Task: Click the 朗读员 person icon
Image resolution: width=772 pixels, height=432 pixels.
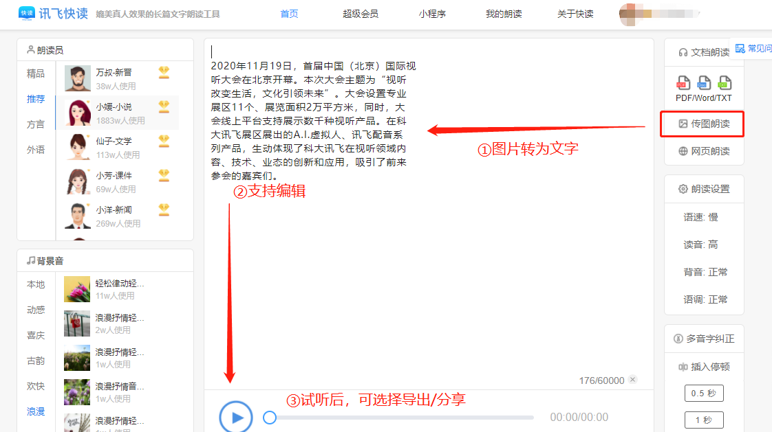Action: [x=30, y=49]
